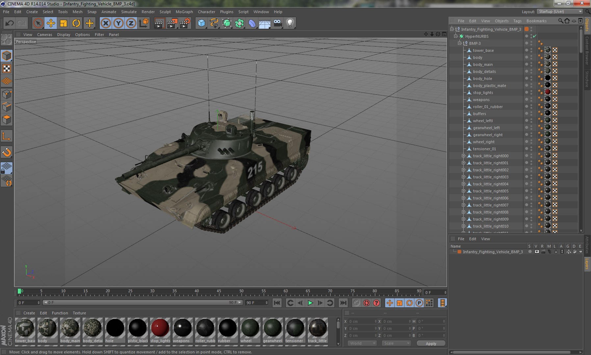Select body_main object in tree
The width and height of the screenshot is (591, 355).
[483, 64]
